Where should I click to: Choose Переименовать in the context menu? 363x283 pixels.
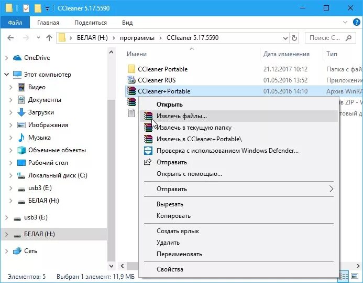pyautogui.click(x=239, y=254)
